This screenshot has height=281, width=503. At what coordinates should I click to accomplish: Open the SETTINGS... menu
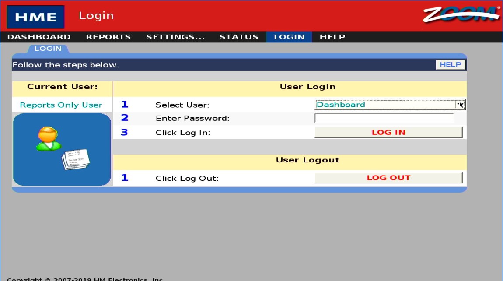point(175,37)
